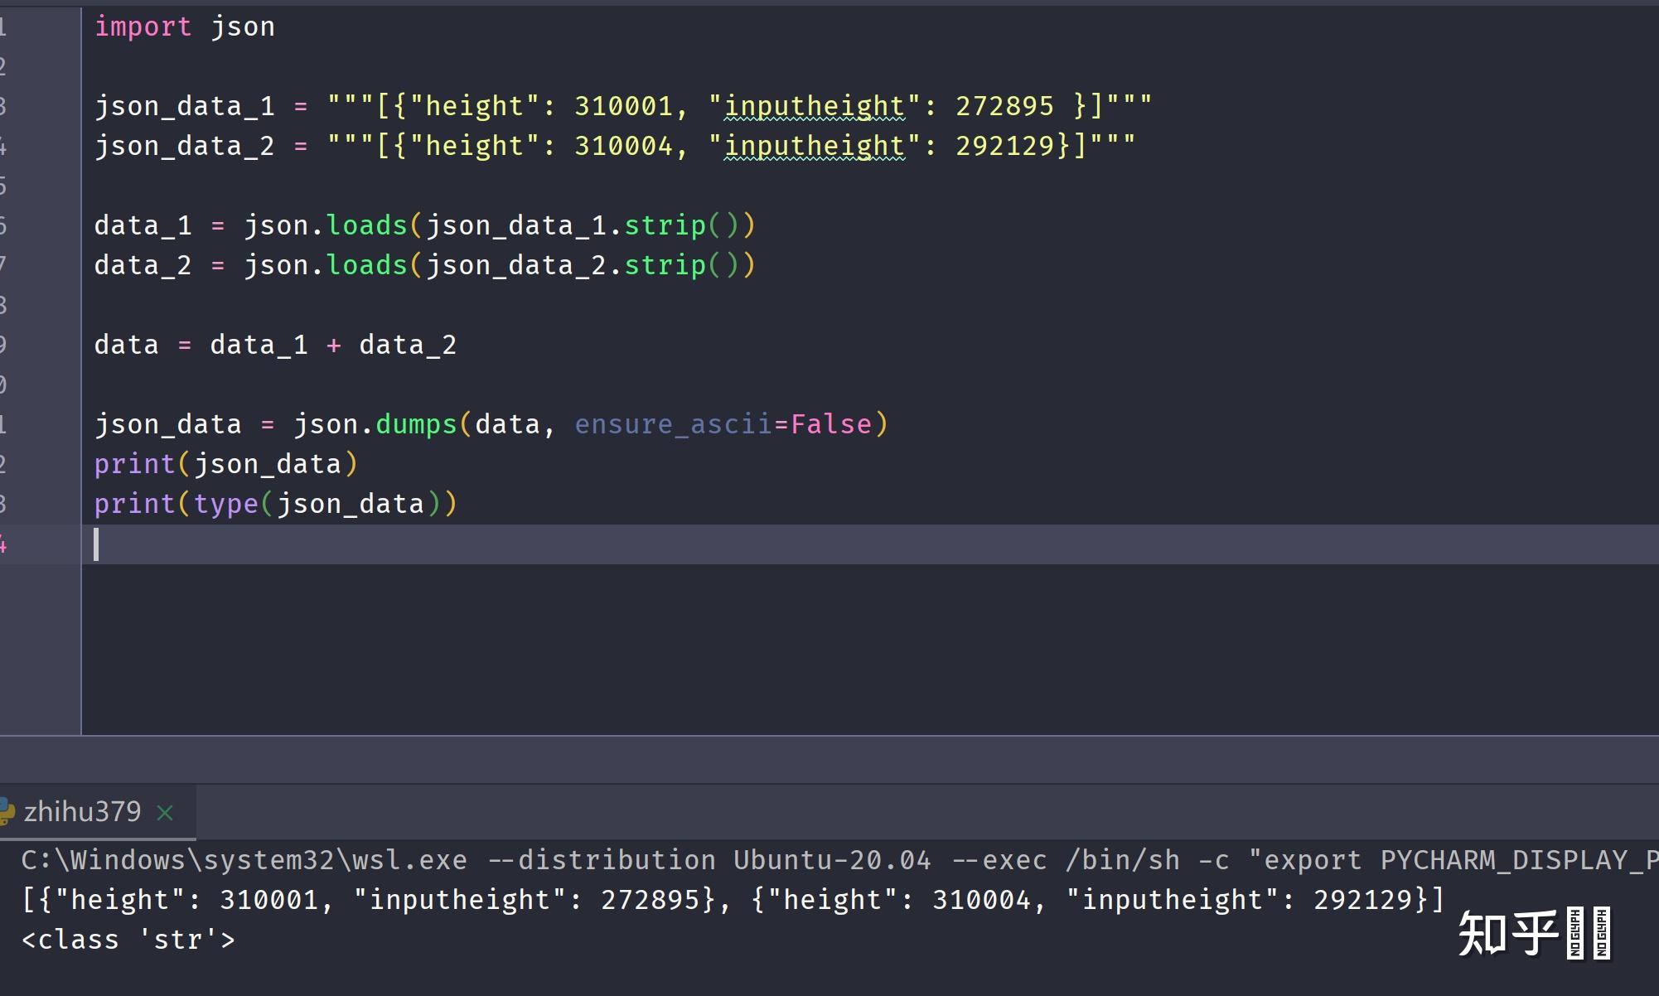Click the <class 'str'> console output
The image size is (1659, 996).
pyautogui.click(x=128, y=940)
